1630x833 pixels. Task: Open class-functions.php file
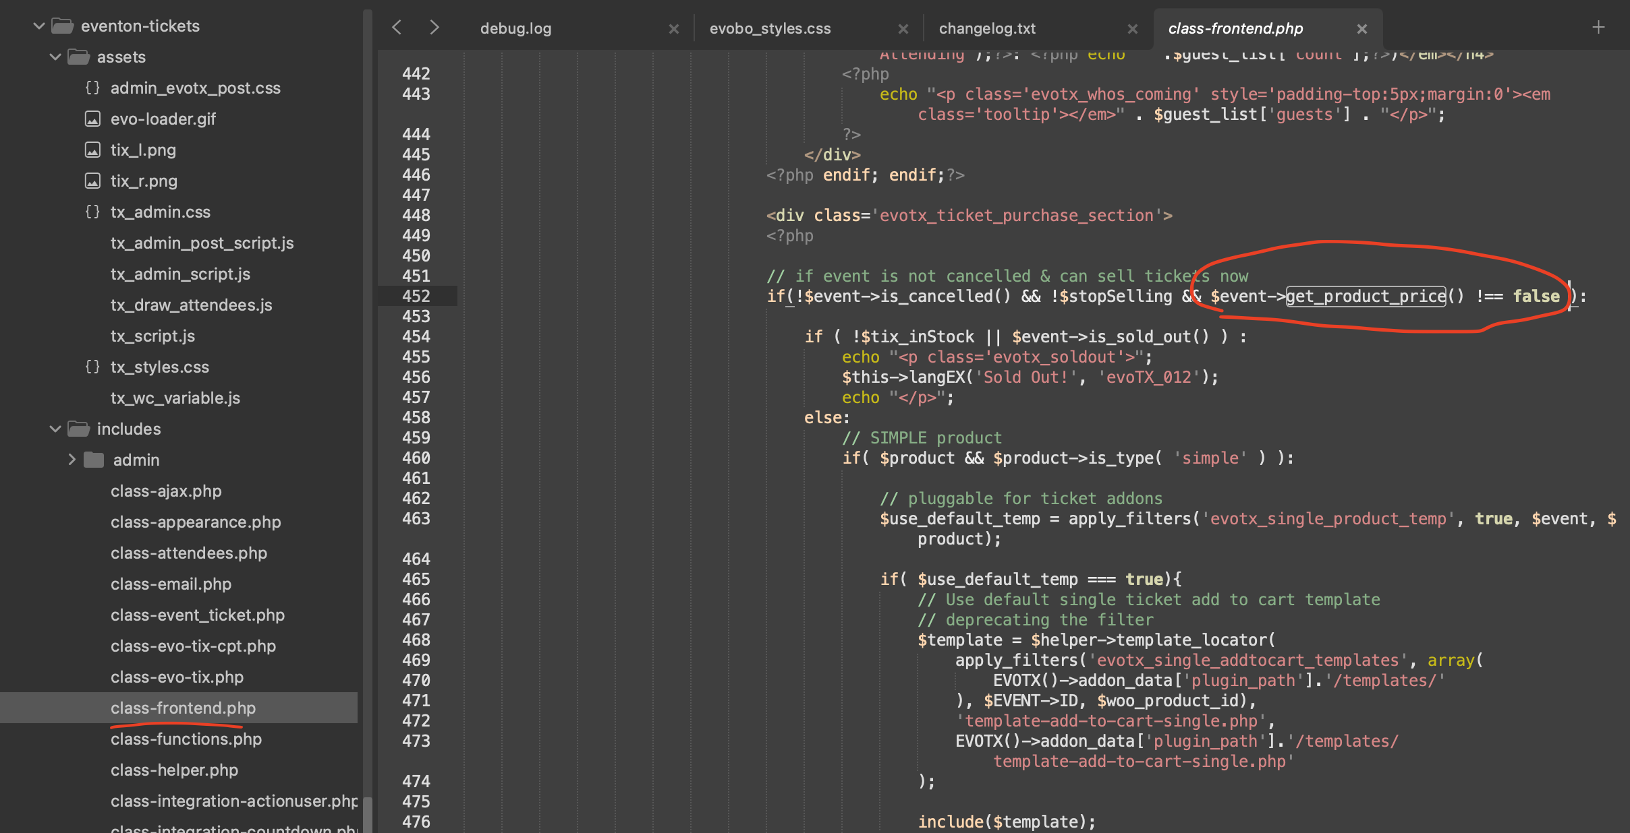186,739
